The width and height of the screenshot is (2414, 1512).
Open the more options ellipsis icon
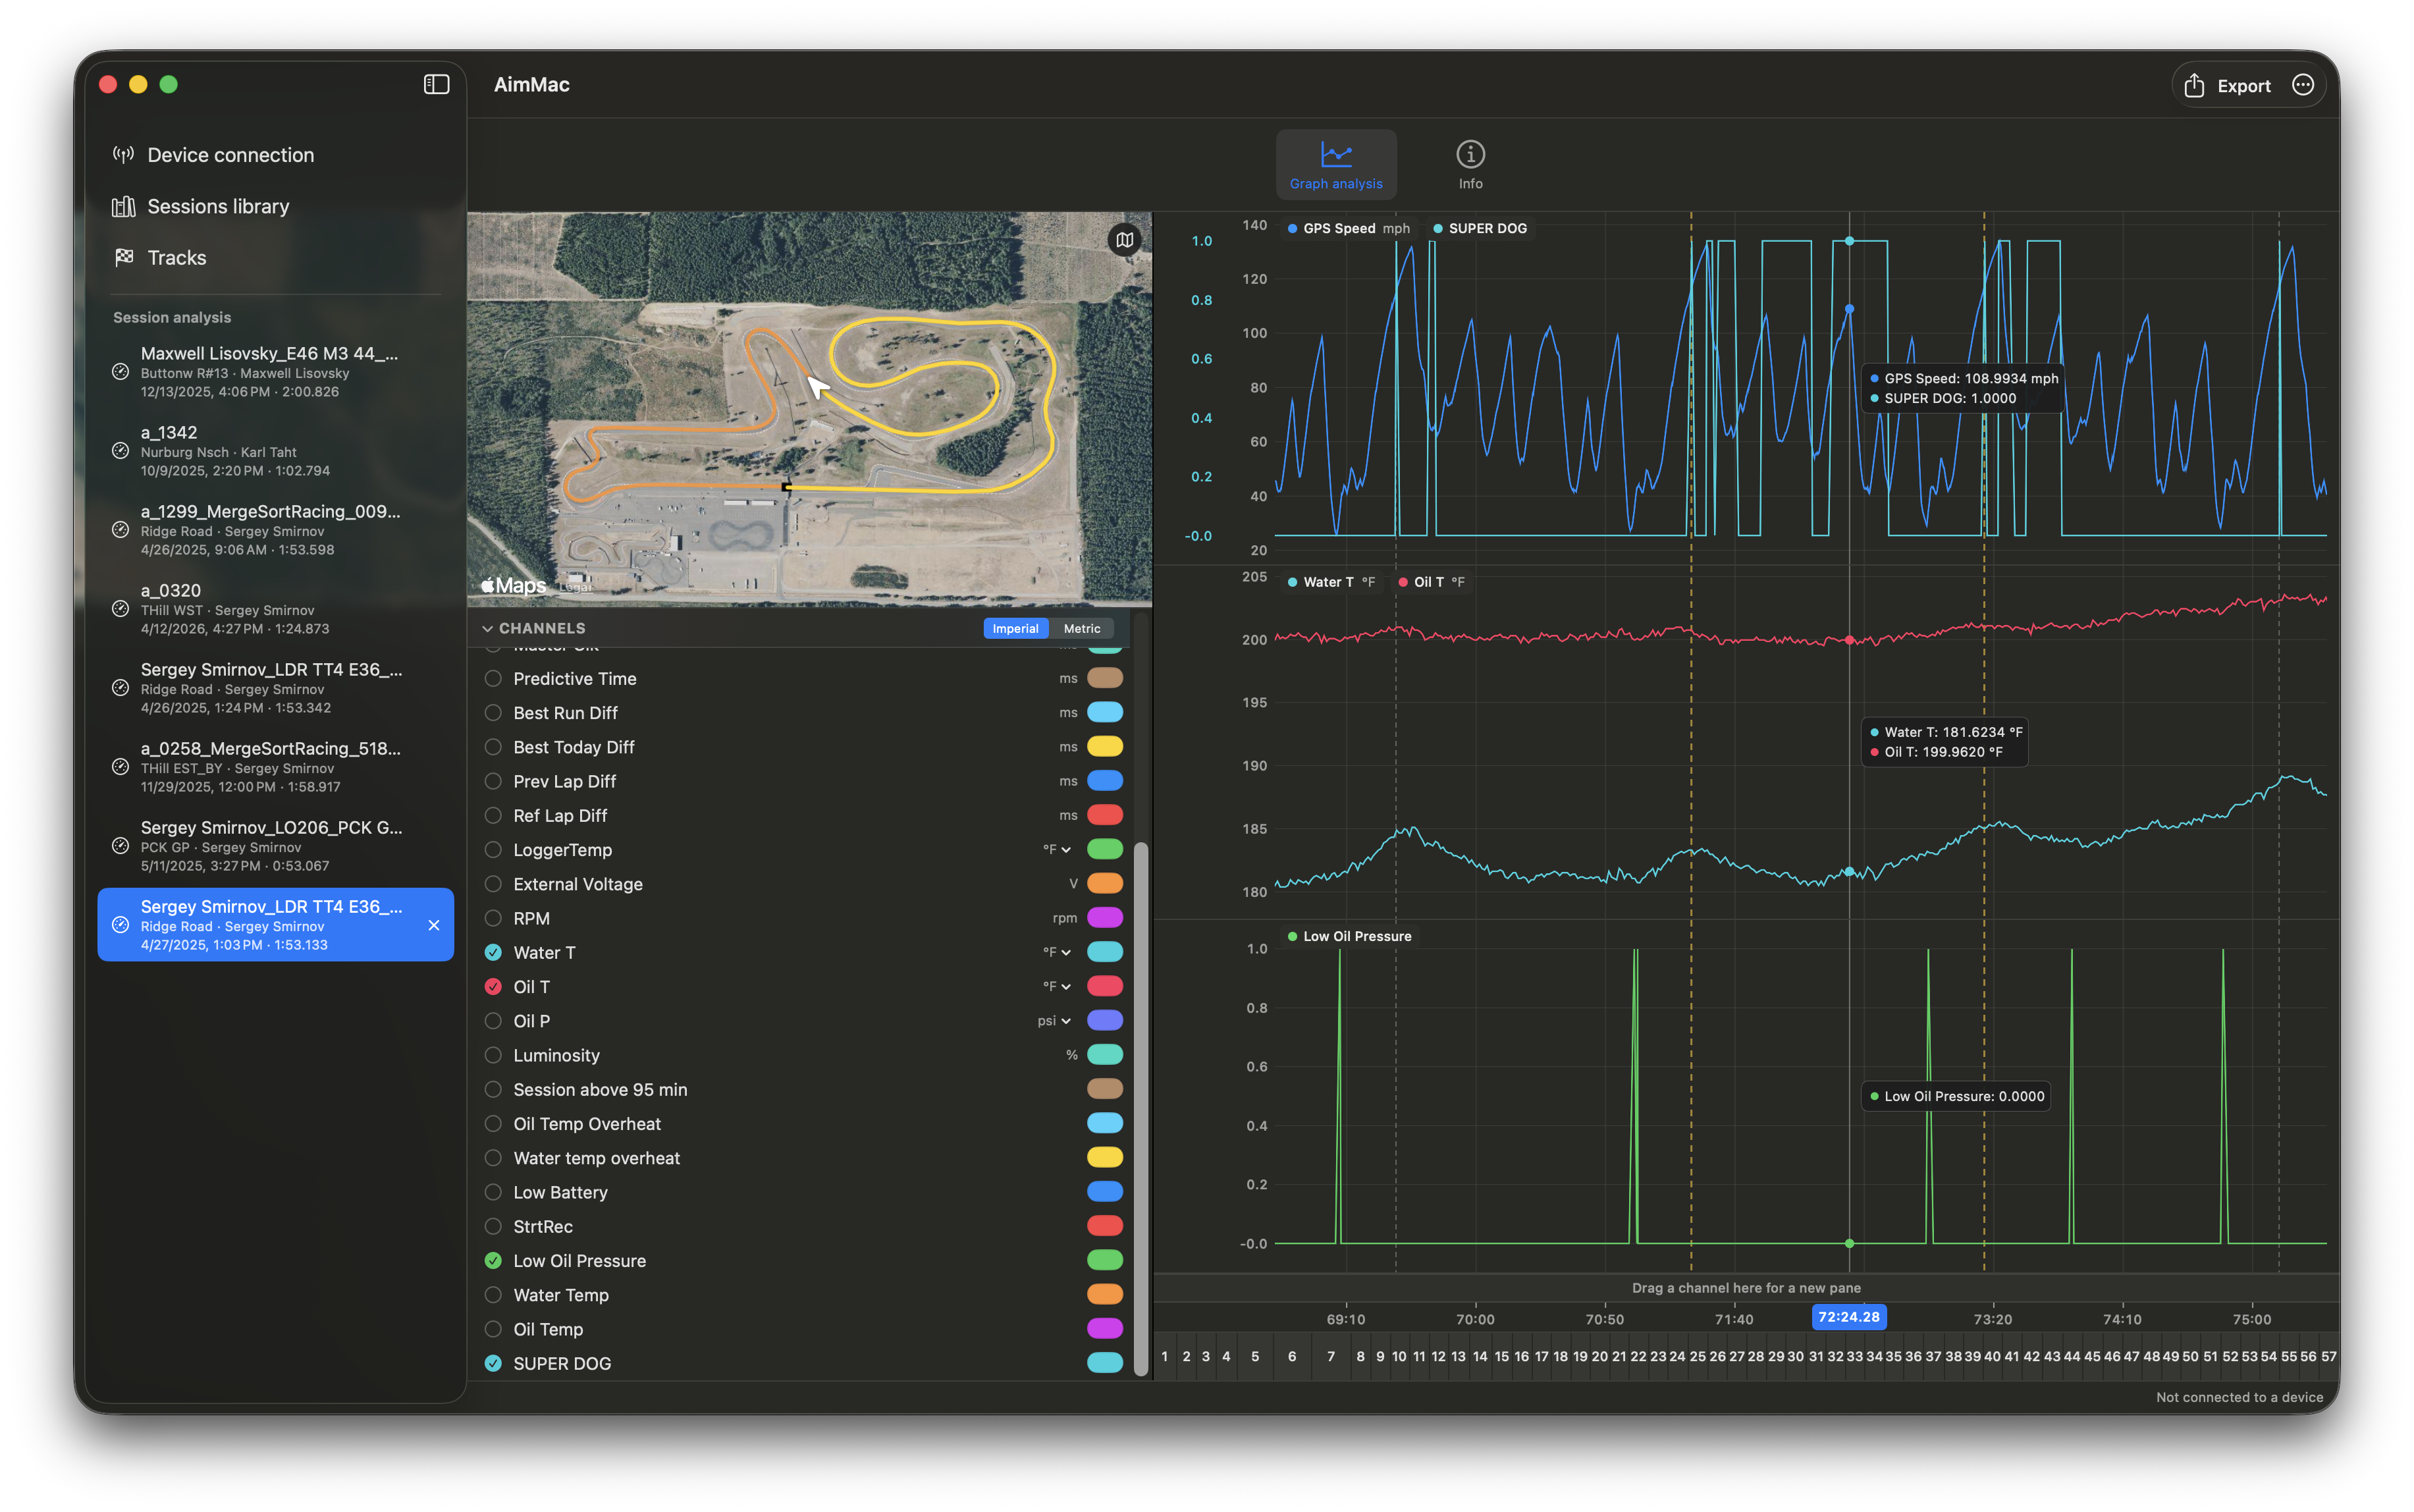coord(2303,85)
